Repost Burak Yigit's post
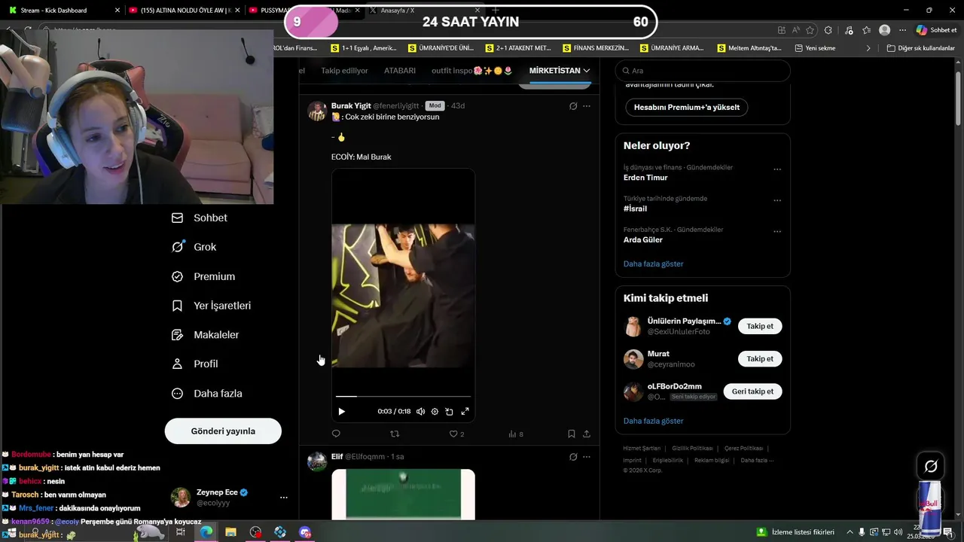The image size is (964, 542). [x=395, y=434]
